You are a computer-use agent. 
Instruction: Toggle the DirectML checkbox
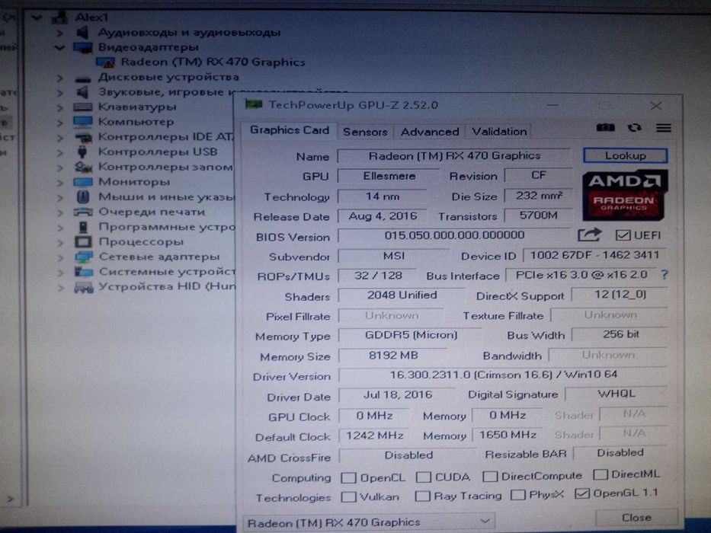point(600,474)
